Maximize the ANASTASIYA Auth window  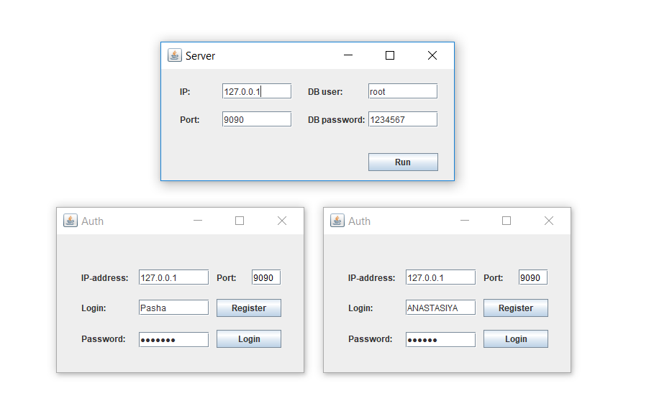[507, 221]
